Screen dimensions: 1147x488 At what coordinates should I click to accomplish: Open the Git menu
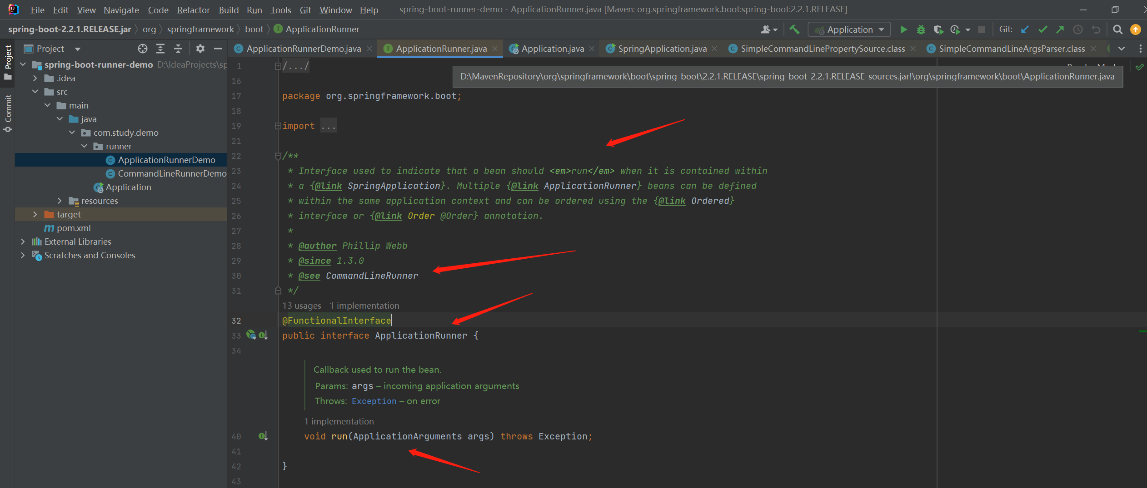point(305,10)
